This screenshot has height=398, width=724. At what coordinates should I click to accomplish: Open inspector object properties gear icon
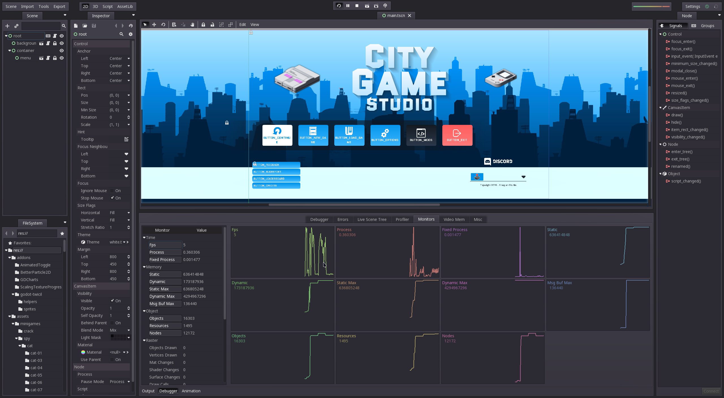(x=130, y=34)
